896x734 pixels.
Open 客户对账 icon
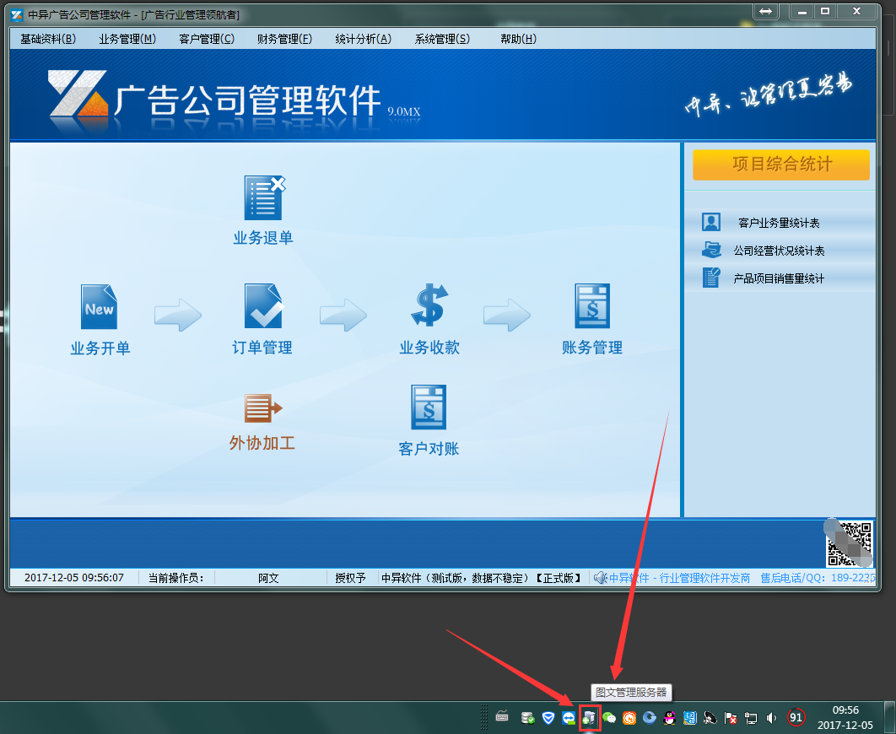pos(429,407)
